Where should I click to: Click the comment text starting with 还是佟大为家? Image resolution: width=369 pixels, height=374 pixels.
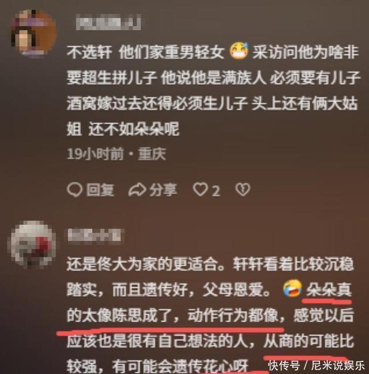click(x=210, y=316)
